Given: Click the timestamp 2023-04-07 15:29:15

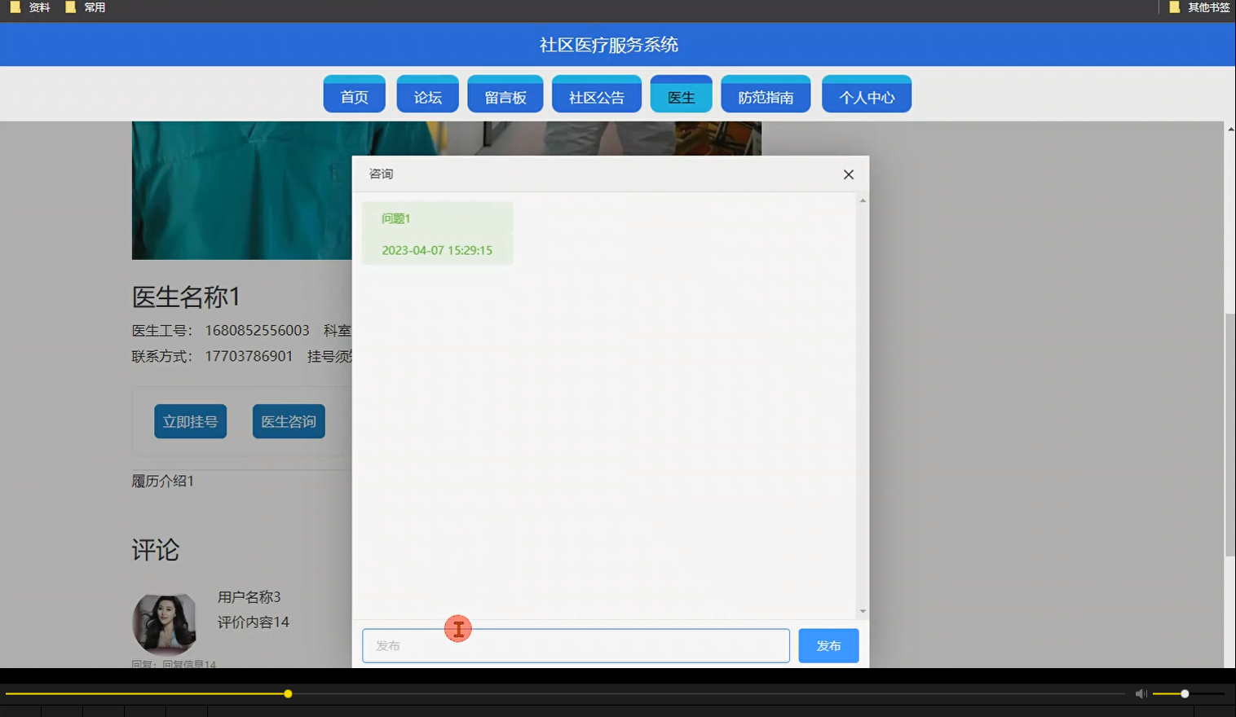Looking at the screenshot, I should coord(437,250).
